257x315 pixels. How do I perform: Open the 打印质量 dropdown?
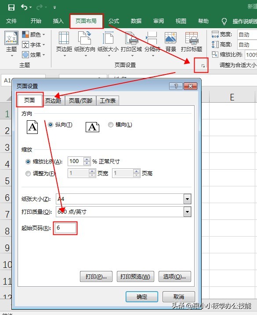click(x=187, y=212)
